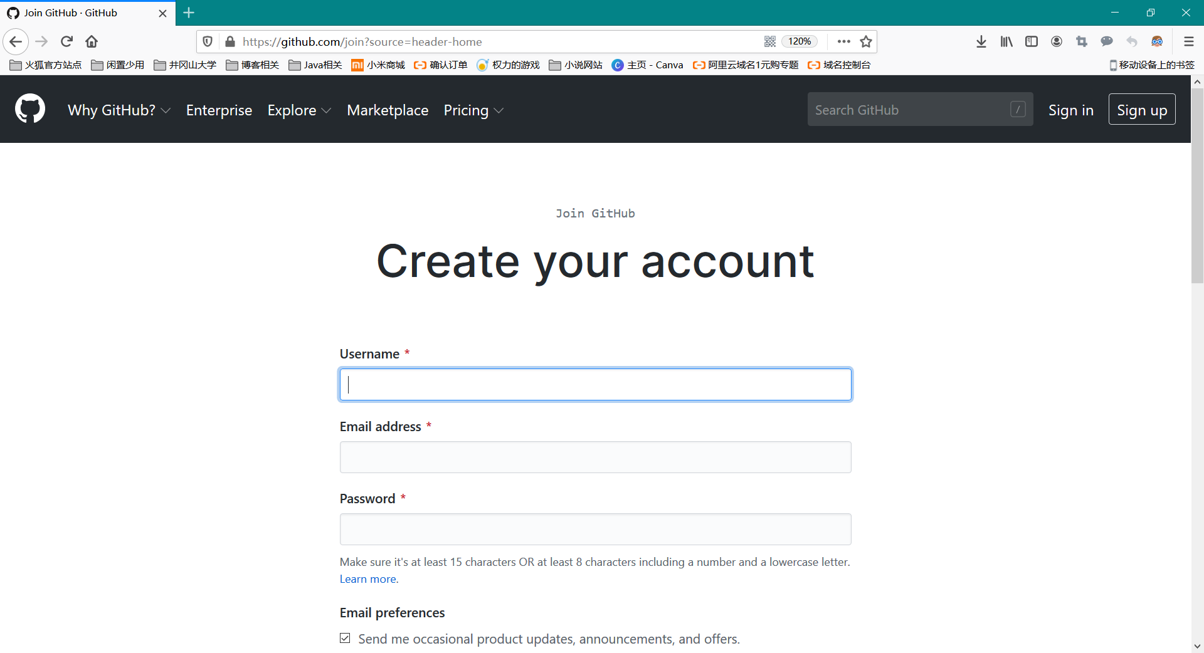Follow the Learn more password link
Screen dimensions: 1204x653
click(x=368, y=579)
